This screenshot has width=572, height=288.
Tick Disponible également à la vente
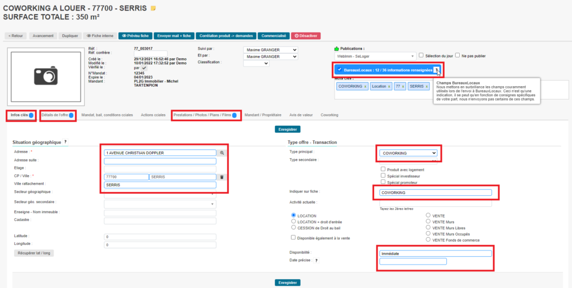coord(286,237)
